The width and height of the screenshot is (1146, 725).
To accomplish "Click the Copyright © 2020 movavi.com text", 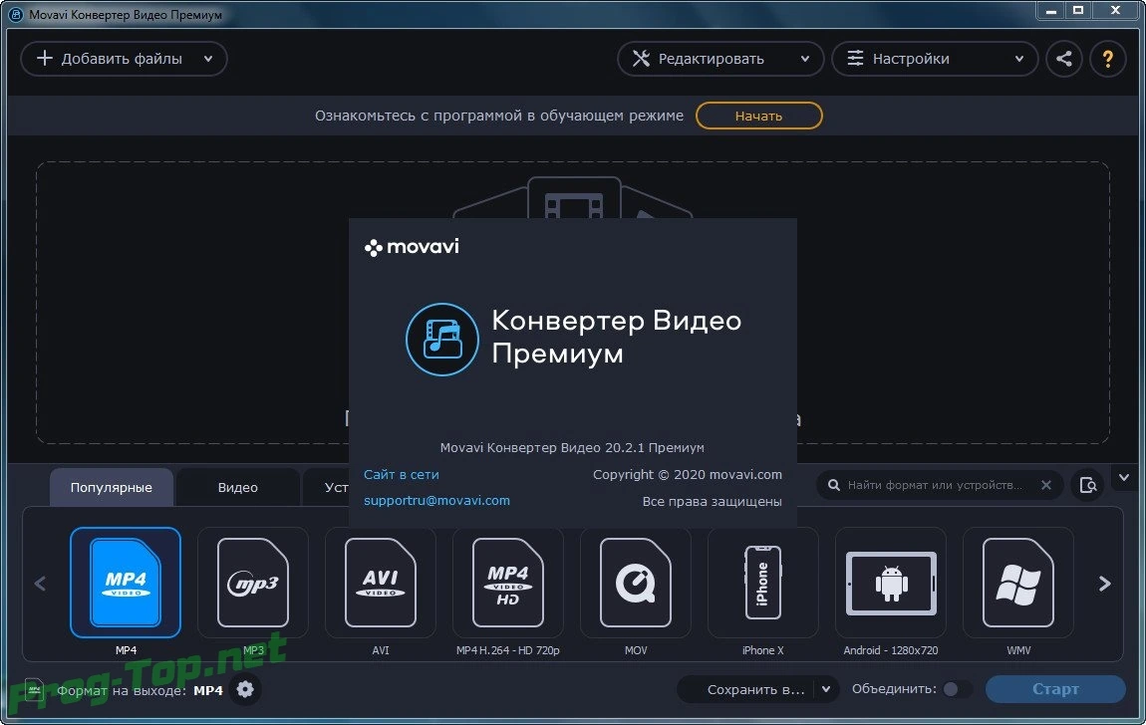I will click(687, 475).
